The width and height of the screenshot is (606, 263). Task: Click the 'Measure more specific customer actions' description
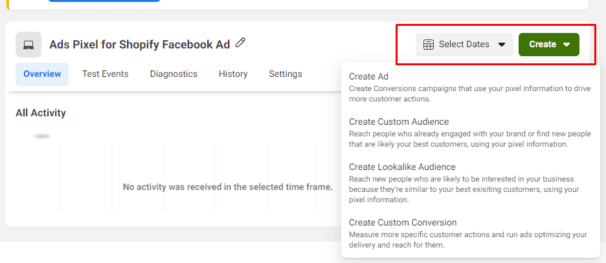(x=468, y=240)
